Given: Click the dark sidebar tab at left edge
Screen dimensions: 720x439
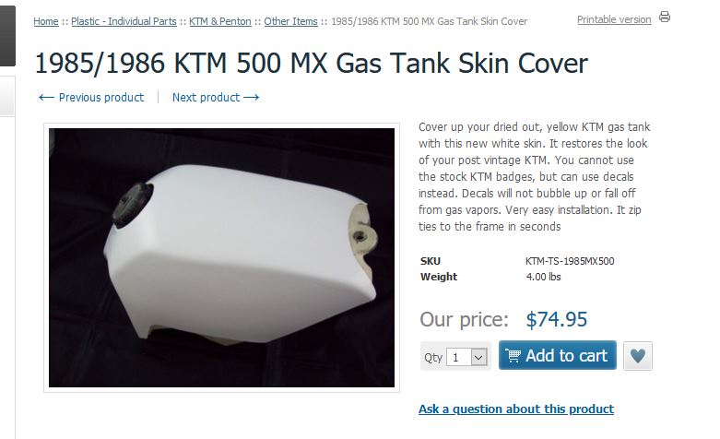Looking at the screenshot, I should (7, 36).
